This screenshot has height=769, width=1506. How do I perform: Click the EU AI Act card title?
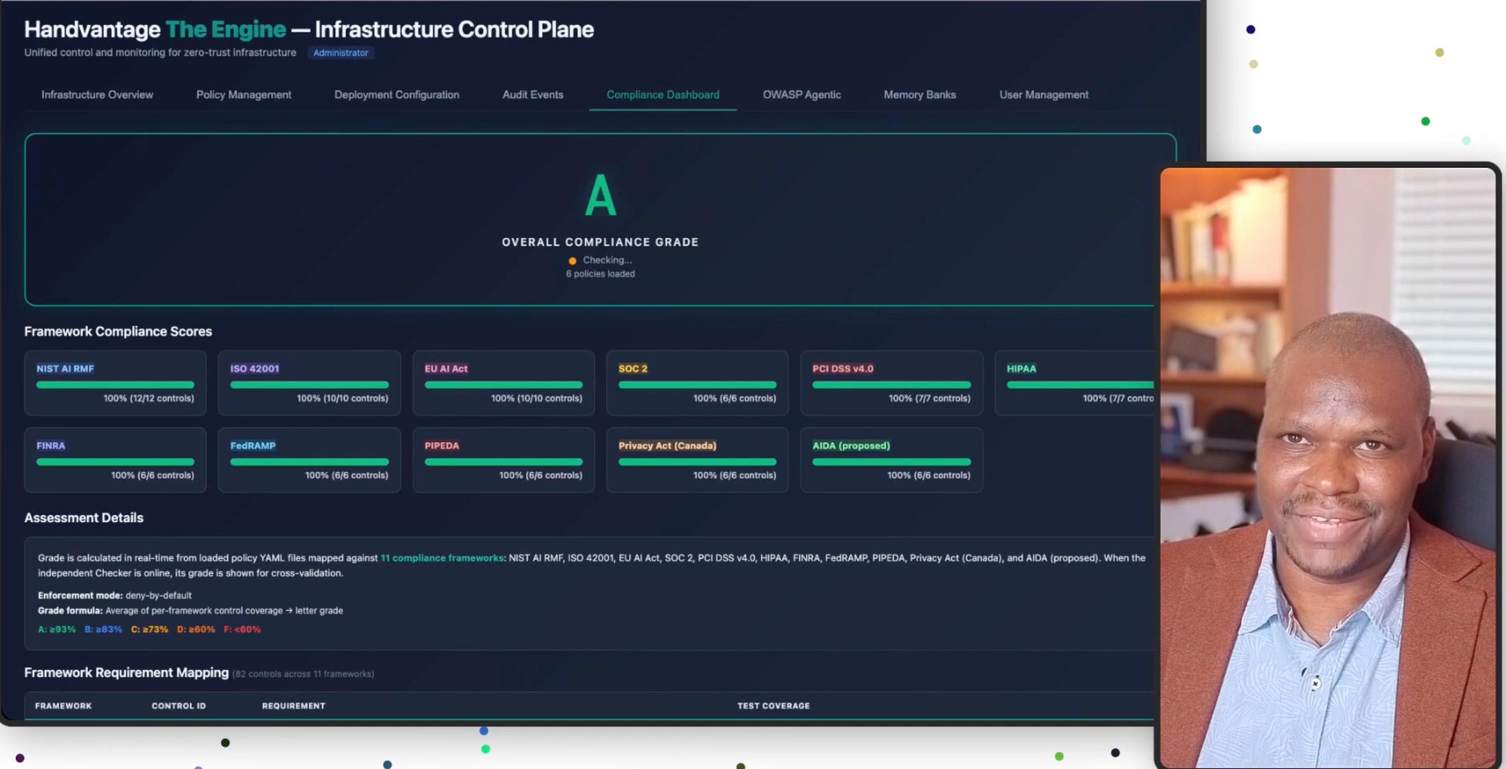point(446,369)
